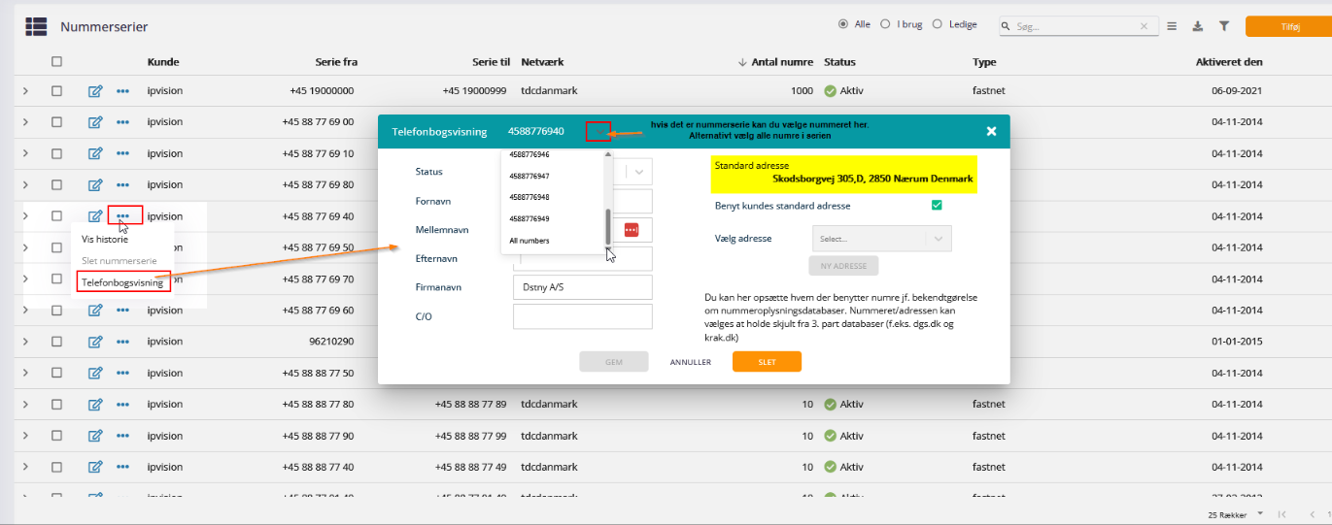The width and height of the screenshot is (1332, 525).
Task: Open more actions for +45 19000000 row
Action: click(122, 91)
